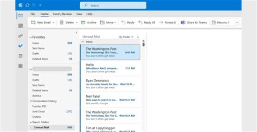The height and width of the screenshot is (132, 257).
Task: Open the By Folder sort dropdown
Action: pyautogui.click(x=126, y=37)
